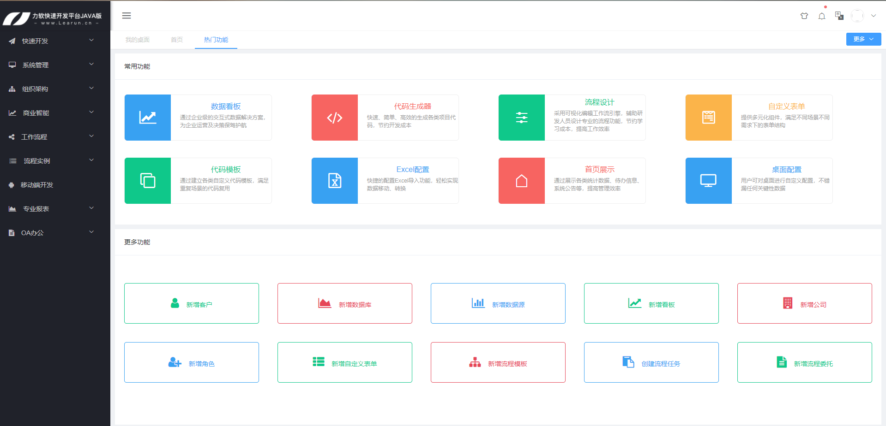Image resolution: width=886 pixels, height=426 pixels.
Task: Click the 代码生成器 title link
Action: coord(413,106)
